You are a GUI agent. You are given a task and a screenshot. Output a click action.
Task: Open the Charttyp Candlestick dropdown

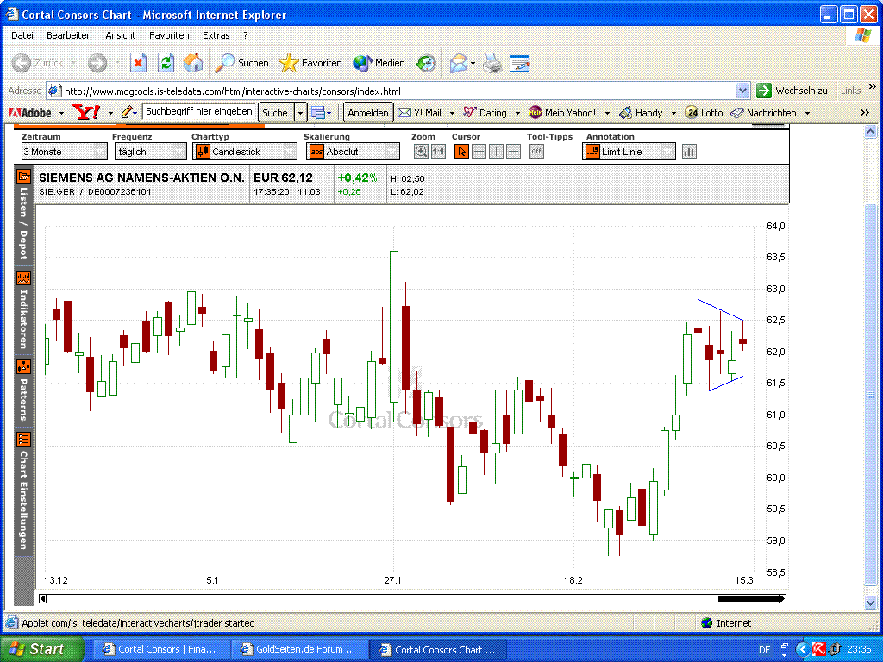(x=244, y=152)
